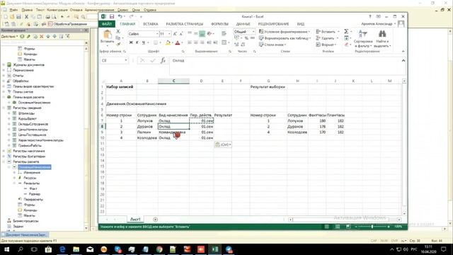Screen dimensions: 453x255
Task: Click the increase font size icon
Action: [175, 34]
